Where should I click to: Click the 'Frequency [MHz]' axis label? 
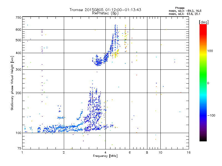click(x=105, y=156)
